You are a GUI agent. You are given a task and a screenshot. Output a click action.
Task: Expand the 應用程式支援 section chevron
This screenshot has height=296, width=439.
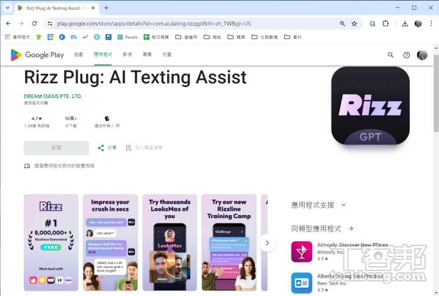[x=343, y=205]
